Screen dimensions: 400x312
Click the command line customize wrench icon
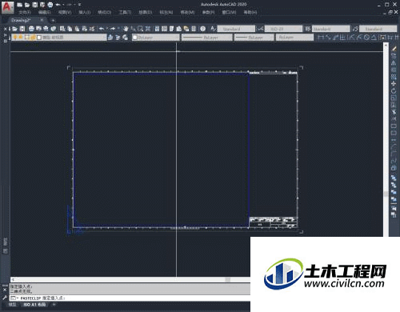pos(5,298)
